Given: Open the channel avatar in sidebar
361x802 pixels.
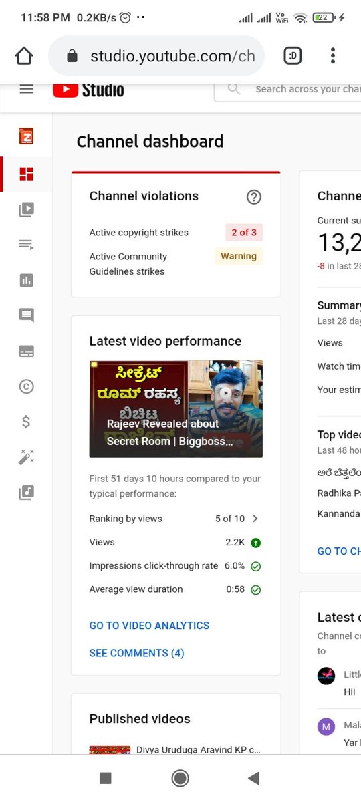Looking at the screenshot, I should coord(26,136).
